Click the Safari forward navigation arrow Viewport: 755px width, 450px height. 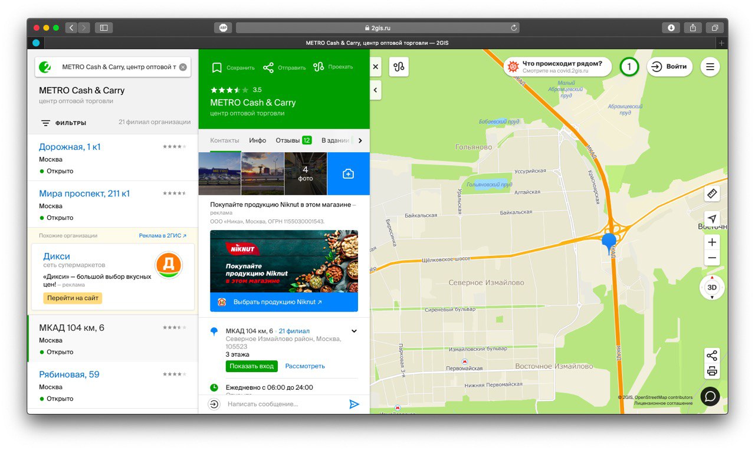click(x=84, y=28)
